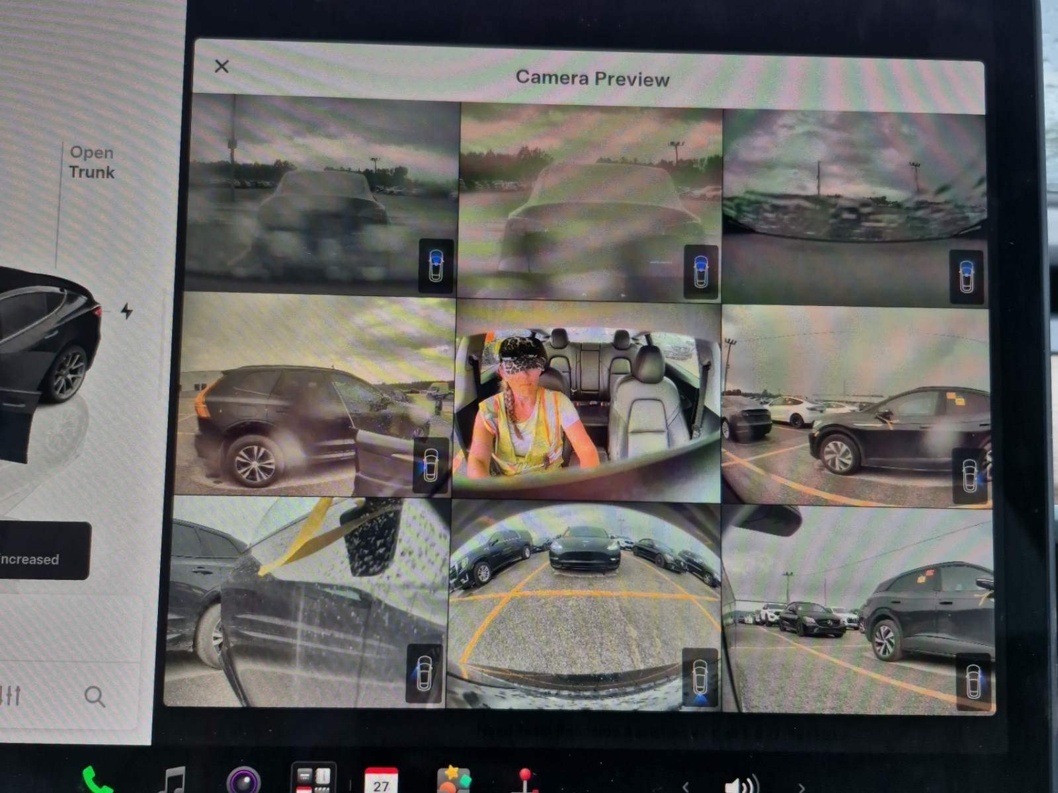Launch the Arcade joystick icon
This screenshot has width=1058, height=793.
click(x=525, y=780)
